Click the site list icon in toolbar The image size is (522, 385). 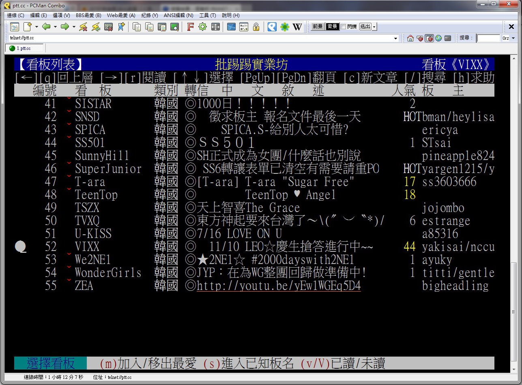coord(15,27)
